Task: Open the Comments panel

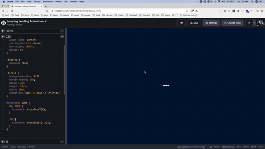Action: pyautogui.click(x=22, y=147)
